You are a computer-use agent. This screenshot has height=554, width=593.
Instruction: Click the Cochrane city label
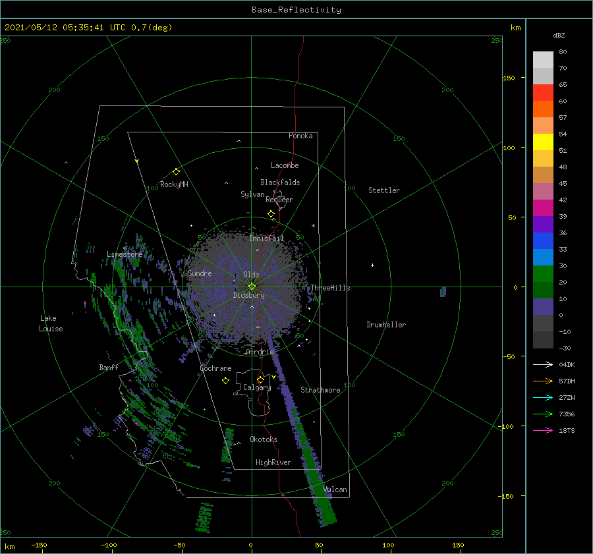215,368
